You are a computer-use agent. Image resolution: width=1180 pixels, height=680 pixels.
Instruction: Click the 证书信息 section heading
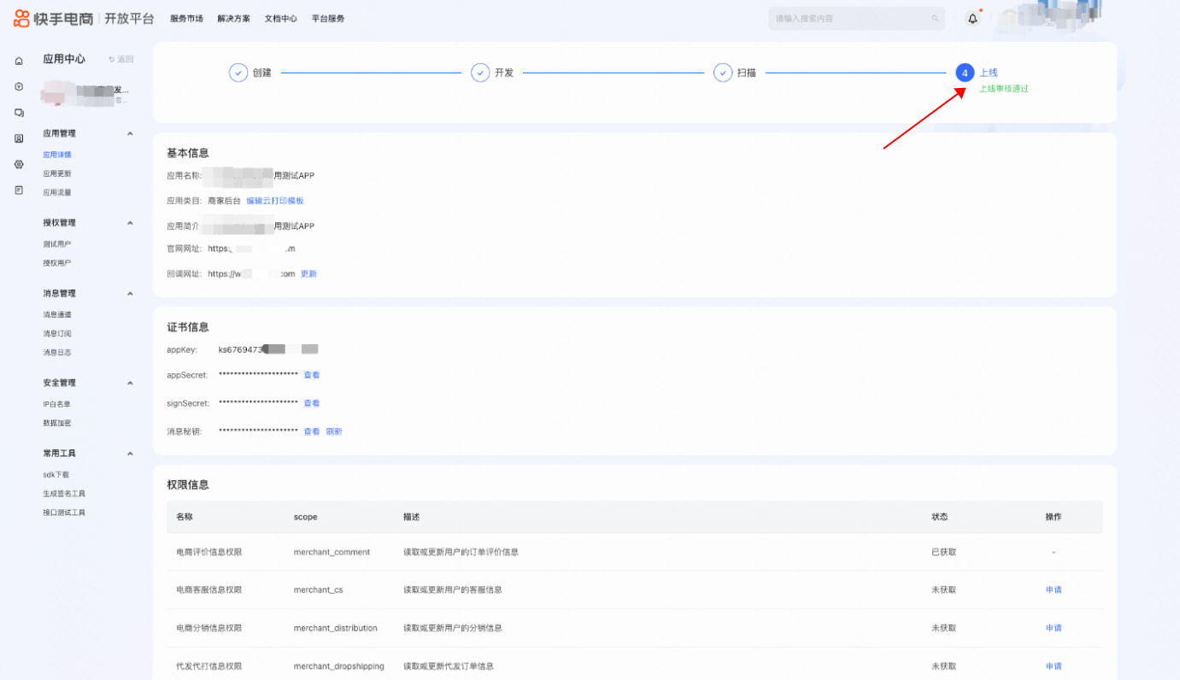click(x=188, y=327)
